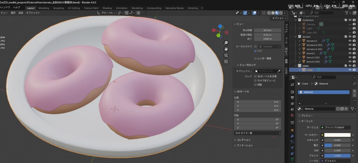Open the Object Constraints properties tab
Image resolution: width=358 pixels, height=163 pixels.
(292, 154)
